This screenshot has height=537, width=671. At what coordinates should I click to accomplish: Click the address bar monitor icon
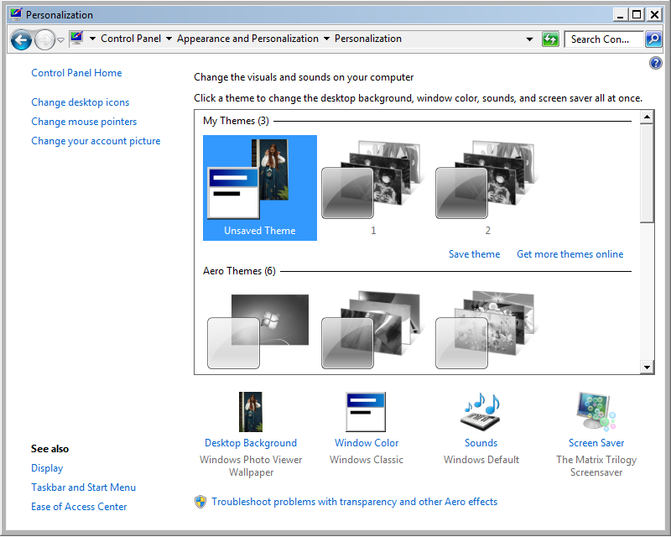[x=76, y=39]
